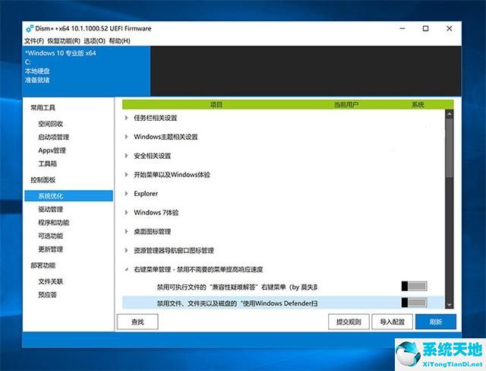Select the 禁用文件、文件夹以及磁盘的 Defender row
This screenshot has height=371, width=486.
283,303
